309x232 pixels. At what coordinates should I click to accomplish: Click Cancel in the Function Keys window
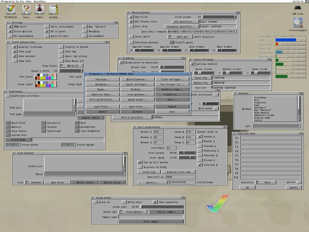[293, 187]
